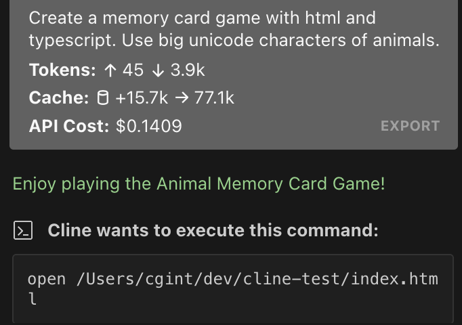Click the word "open" in the command block
The width and height of the screenshot is (462, 325).
[47, 279]
